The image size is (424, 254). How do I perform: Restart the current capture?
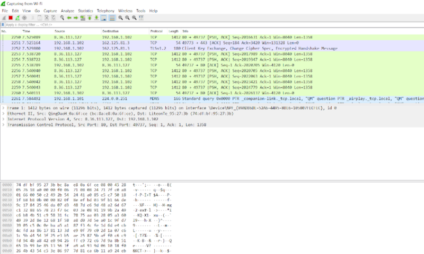17,18
